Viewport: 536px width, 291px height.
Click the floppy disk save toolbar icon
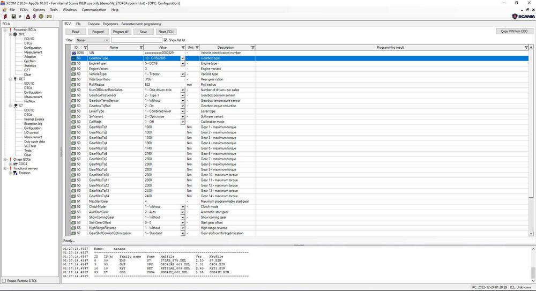[14, 17]
